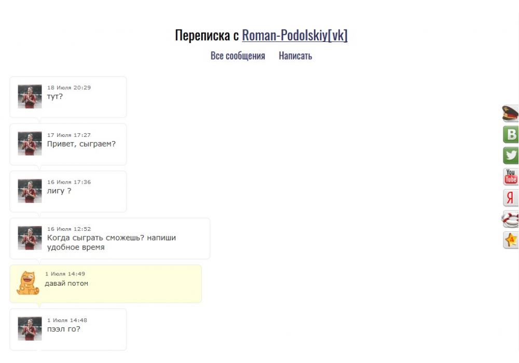Click the message text 'давай потом'
The image size is (519, 363).
(66, 283)
